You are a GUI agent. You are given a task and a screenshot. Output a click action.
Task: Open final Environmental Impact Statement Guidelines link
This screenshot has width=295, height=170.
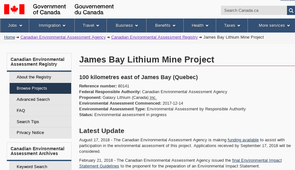click(x=257, y=160)
